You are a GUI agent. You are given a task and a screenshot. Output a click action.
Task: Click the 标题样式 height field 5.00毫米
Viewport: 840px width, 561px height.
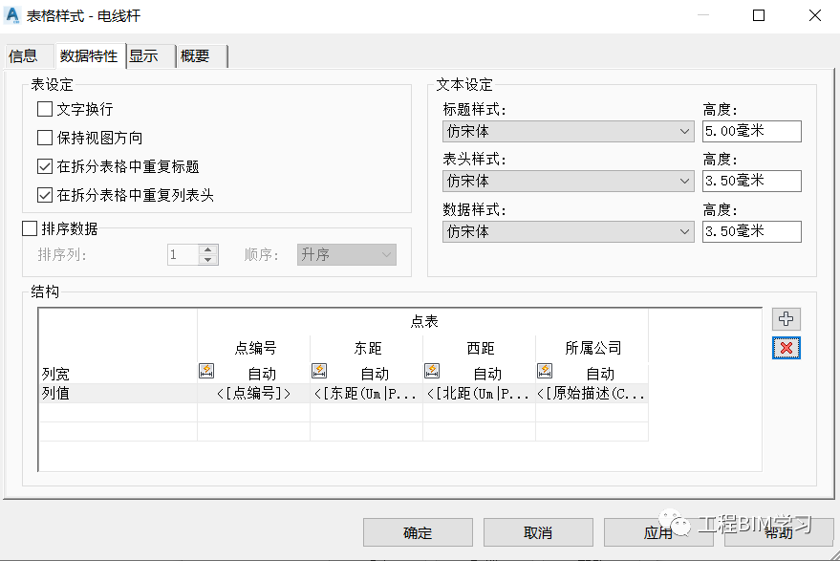click(x=752, y=131)
